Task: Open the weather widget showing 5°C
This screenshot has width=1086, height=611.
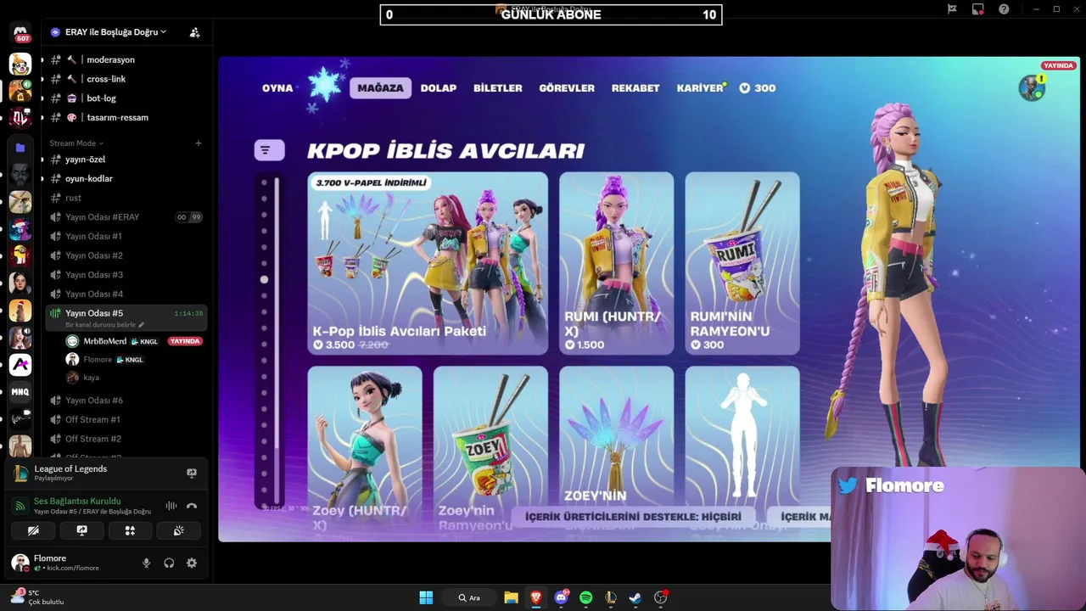Action: [x=36, y=597]
